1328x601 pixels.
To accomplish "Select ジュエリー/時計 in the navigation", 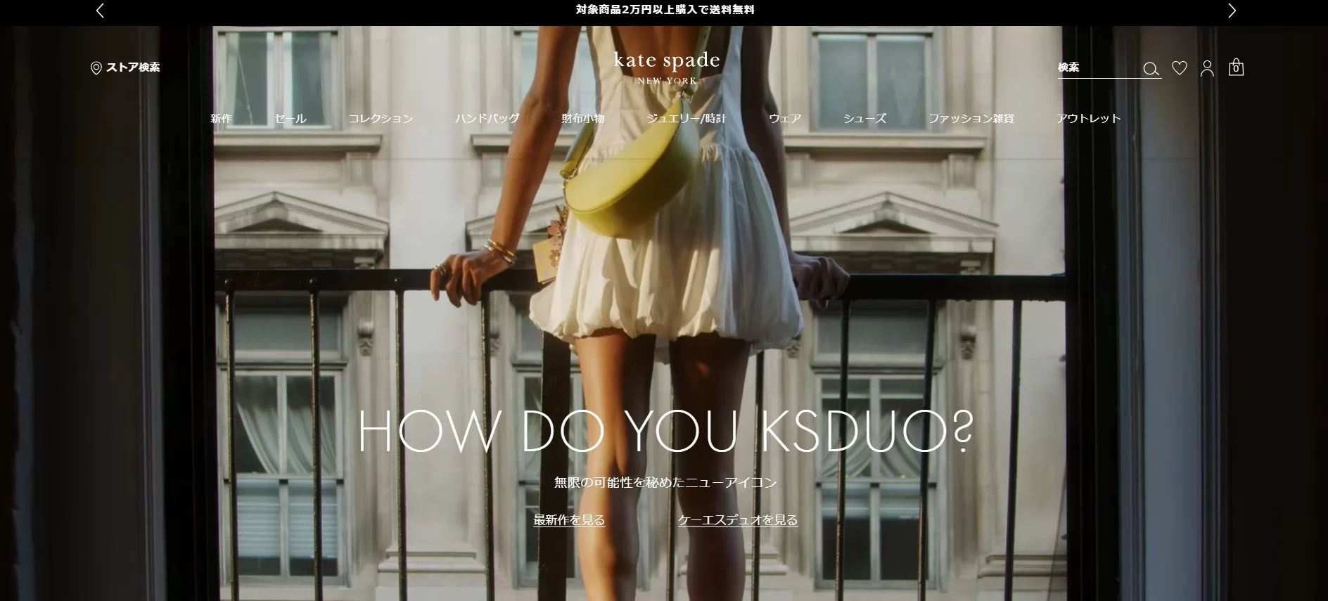I will [687, 118].
